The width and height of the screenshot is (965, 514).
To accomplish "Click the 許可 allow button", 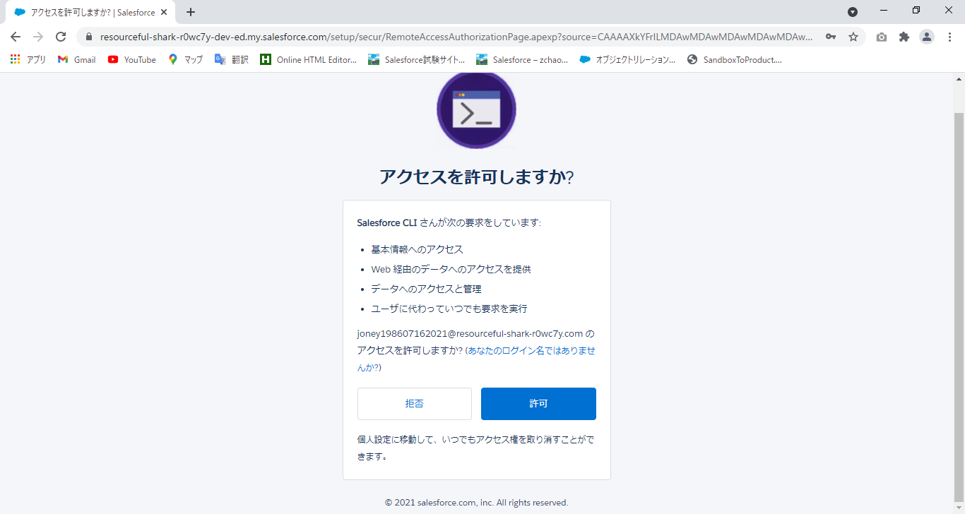I will click(x=538, y=404).
